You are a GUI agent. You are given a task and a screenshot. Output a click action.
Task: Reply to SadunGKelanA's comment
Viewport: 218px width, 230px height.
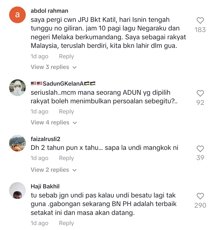(x=66, y=111)
